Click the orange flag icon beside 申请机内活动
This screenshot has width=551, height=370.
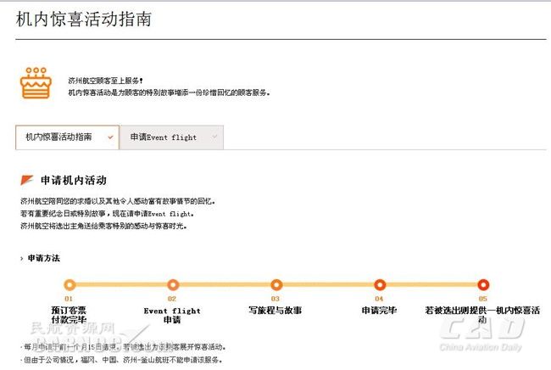[x=27, y=180]
